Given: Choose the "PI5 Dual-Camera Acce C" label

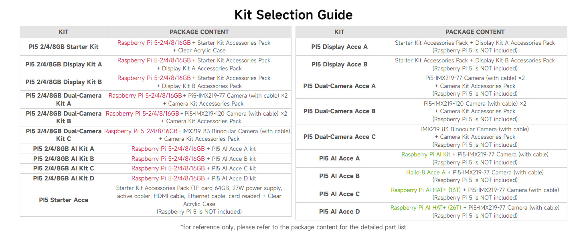Looking at the screenshot, I should pyautogui.click(x=339, y=137).
